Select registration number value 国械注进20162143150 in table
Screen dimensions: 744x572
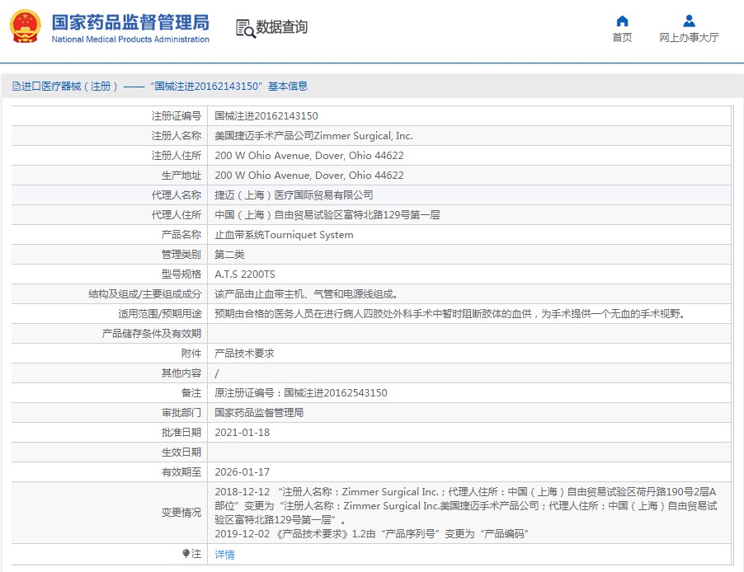266,116
